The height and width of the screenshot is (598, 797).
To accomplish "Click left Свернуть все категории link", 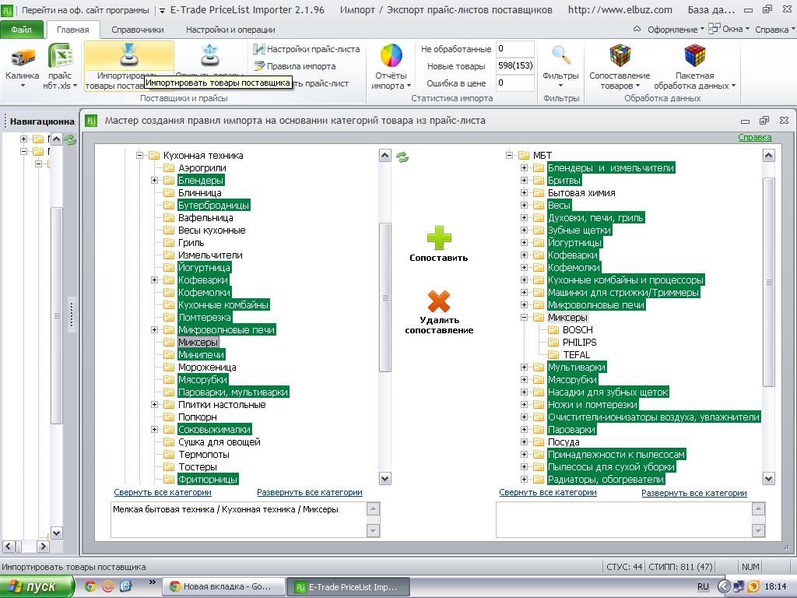I will coord(162,492).
